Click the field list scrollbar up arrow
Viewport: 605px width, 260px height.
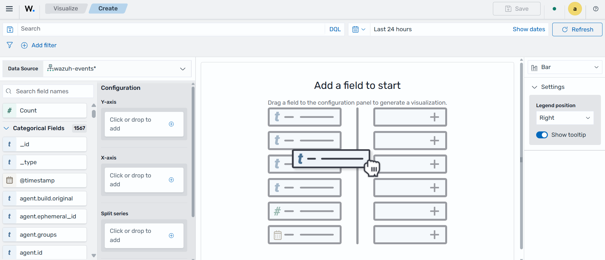pos(94,105)
